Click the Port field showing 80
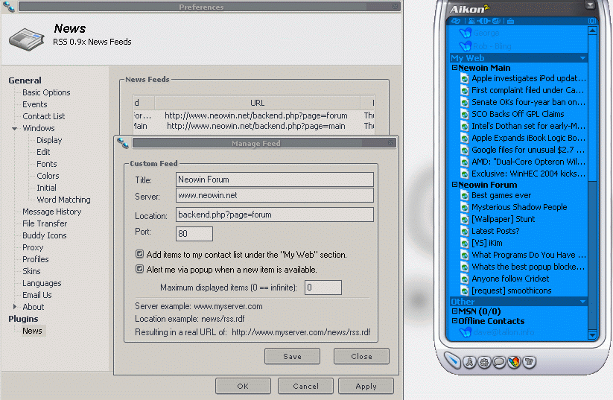The image size is (613, 400). coord(194,234)
